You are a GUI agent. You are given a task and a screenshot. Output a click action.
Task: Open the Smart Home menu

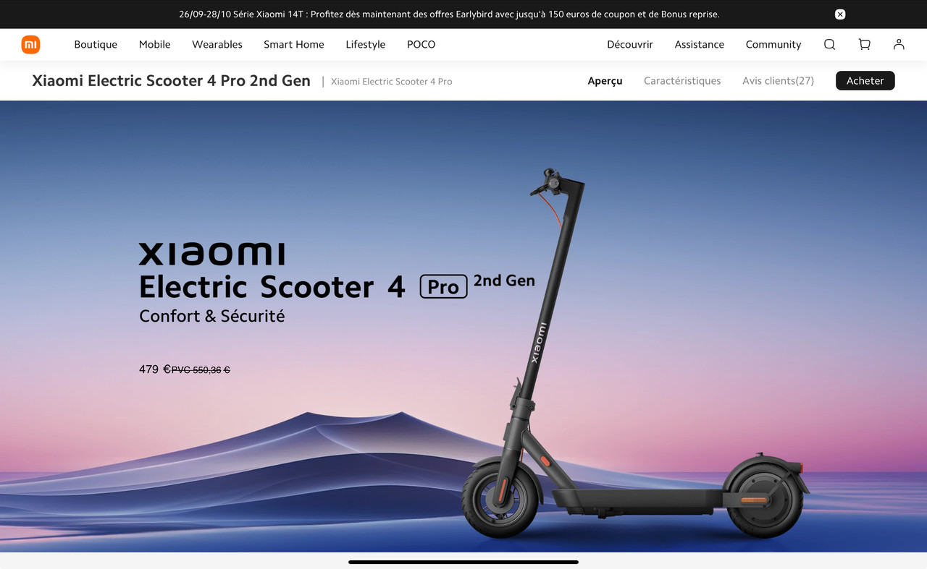(294, 45)
